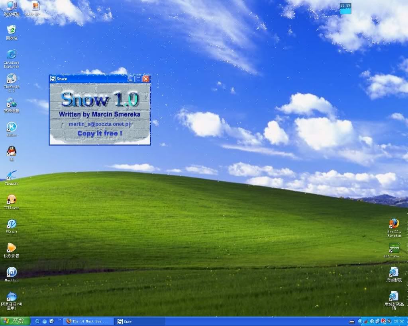Select the 鹿城影院 desktop shortcut

394,275
